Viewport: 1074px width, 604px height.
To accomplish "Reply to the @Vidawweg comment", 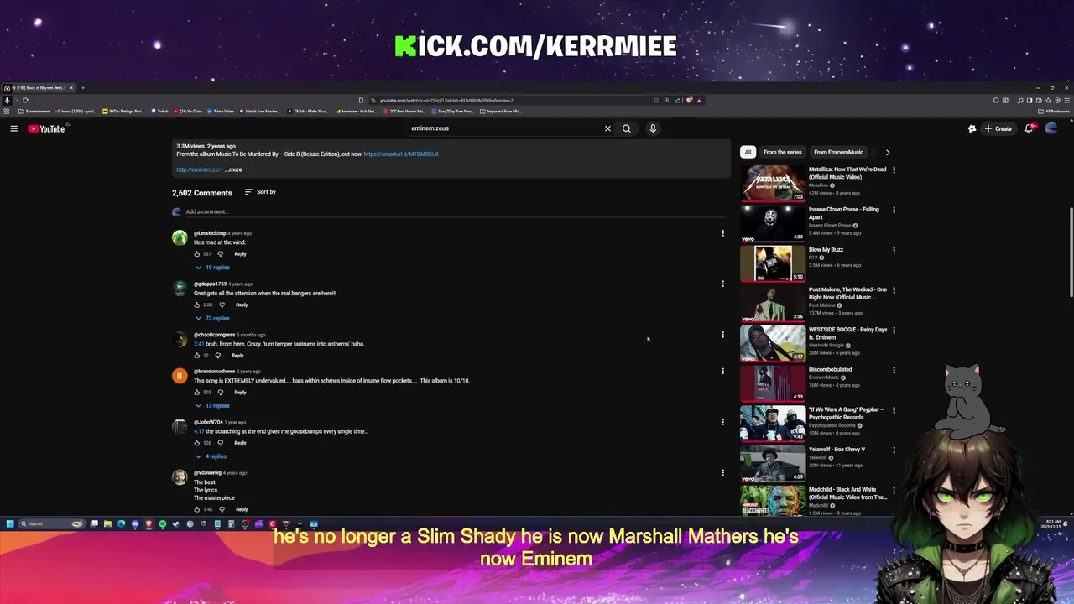I will [x=242, y=510].
